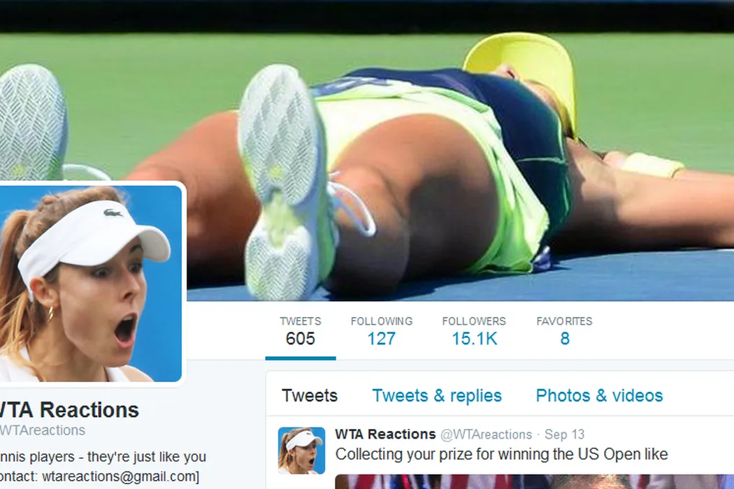Open the WTA Reactions profile picture
Viewport: 734px width, 489px height.
[90, 284]
